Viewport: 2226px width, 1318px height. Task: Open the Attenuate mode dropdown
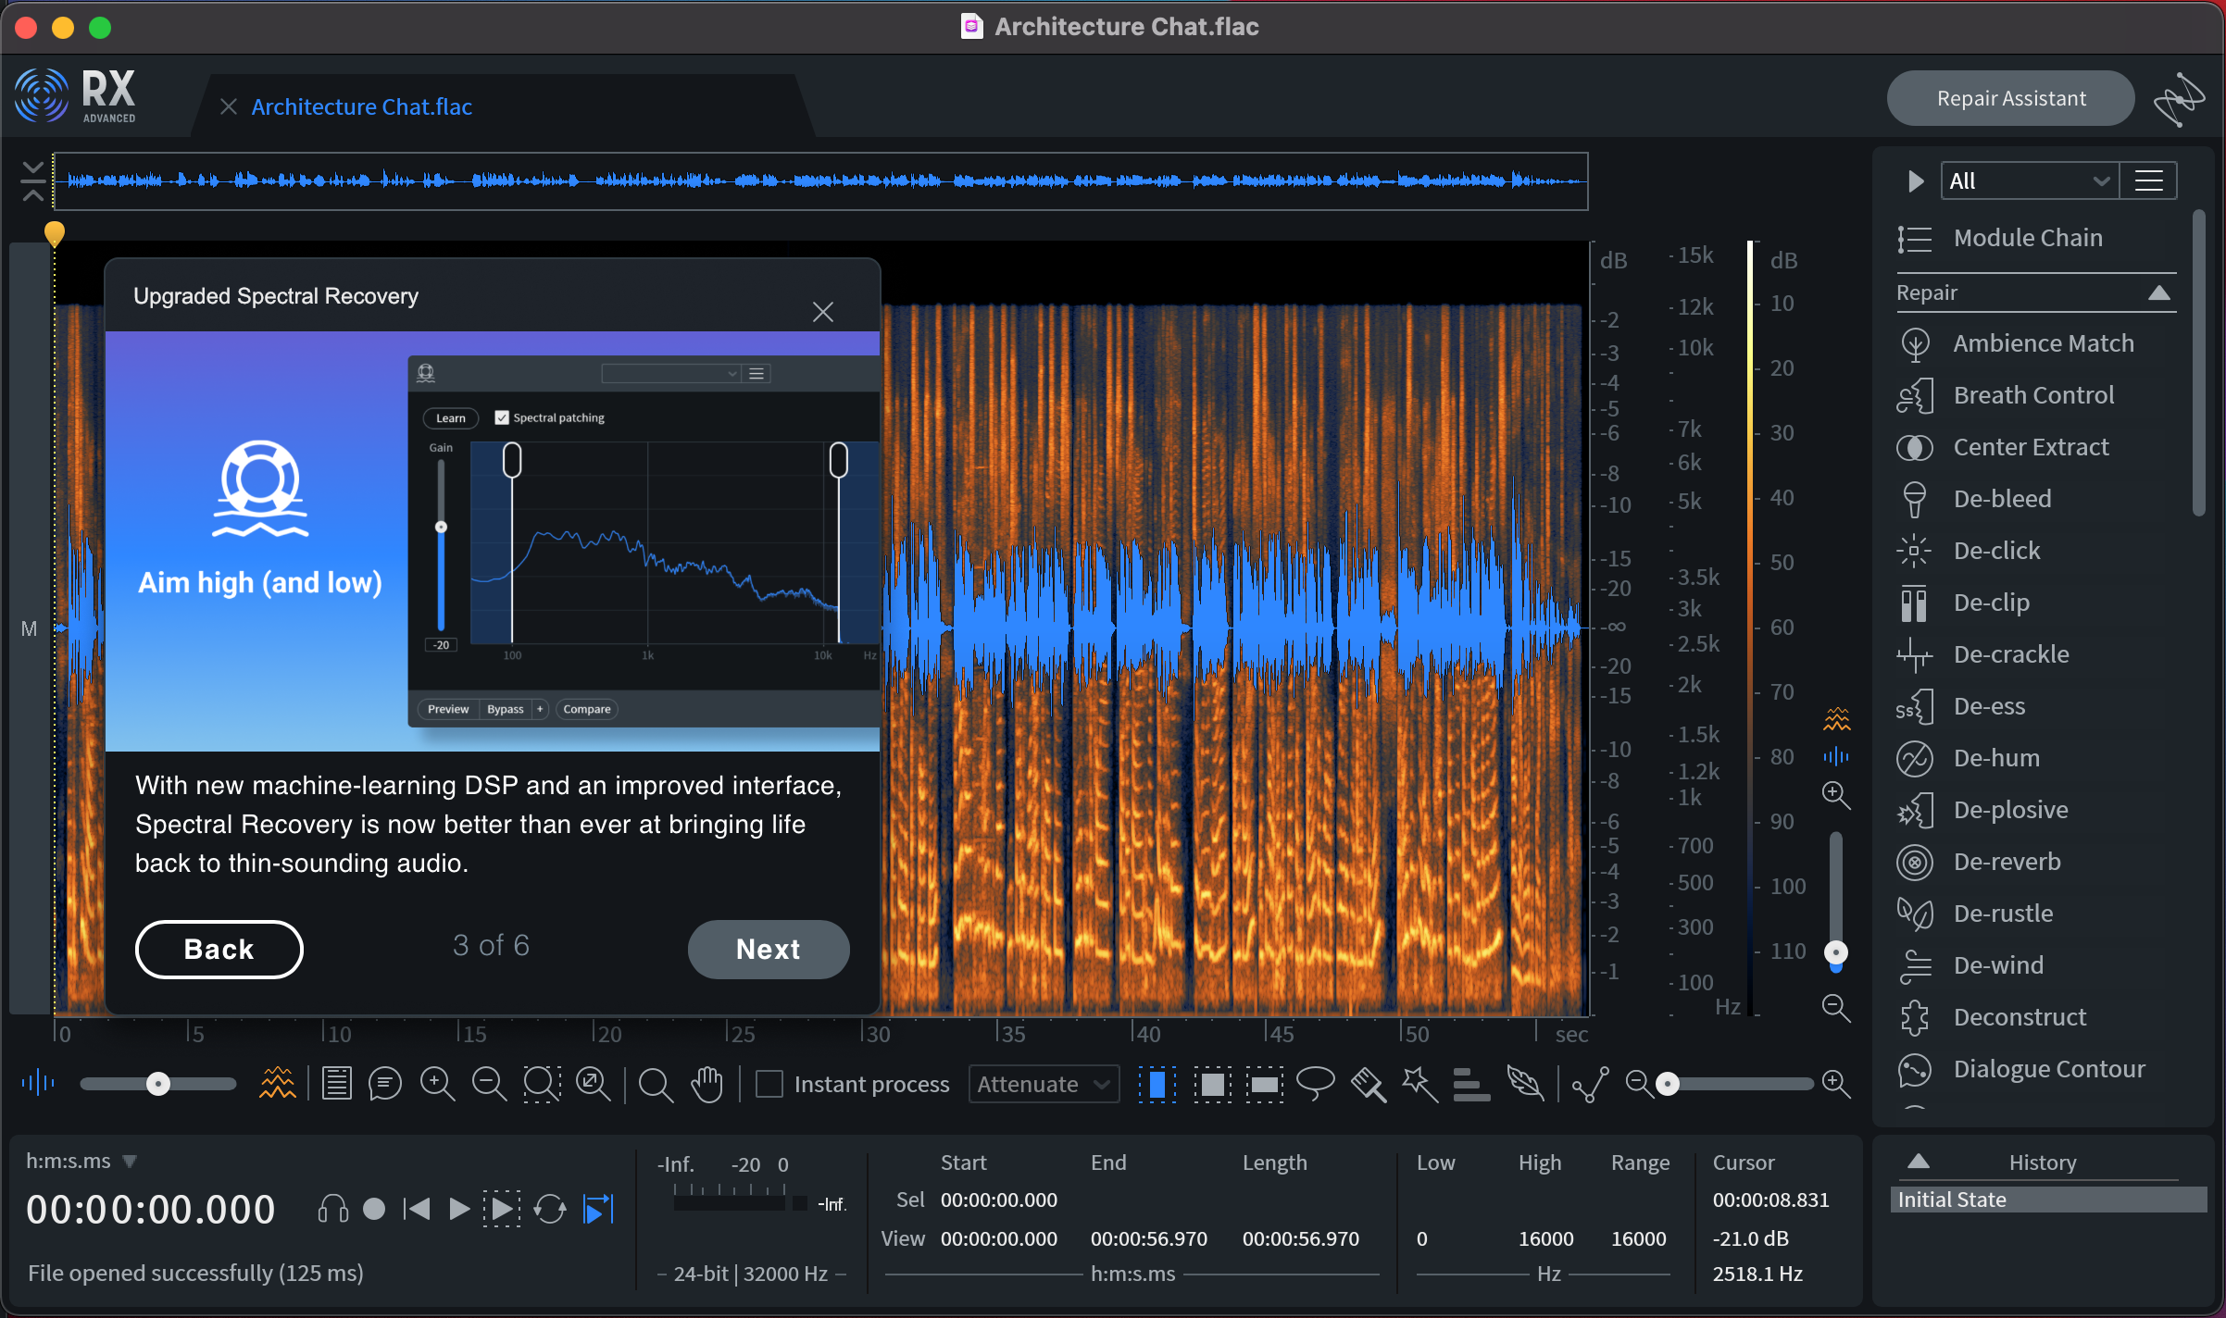1043,1084
